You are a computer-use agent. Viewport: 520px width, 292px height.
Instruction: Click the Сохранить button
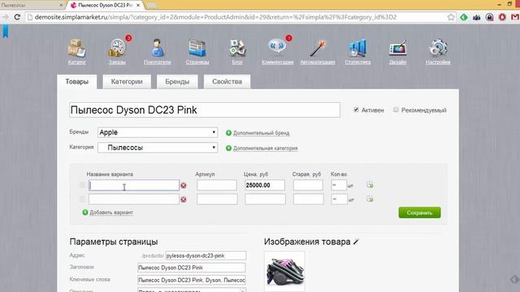(x=419, y=213)
